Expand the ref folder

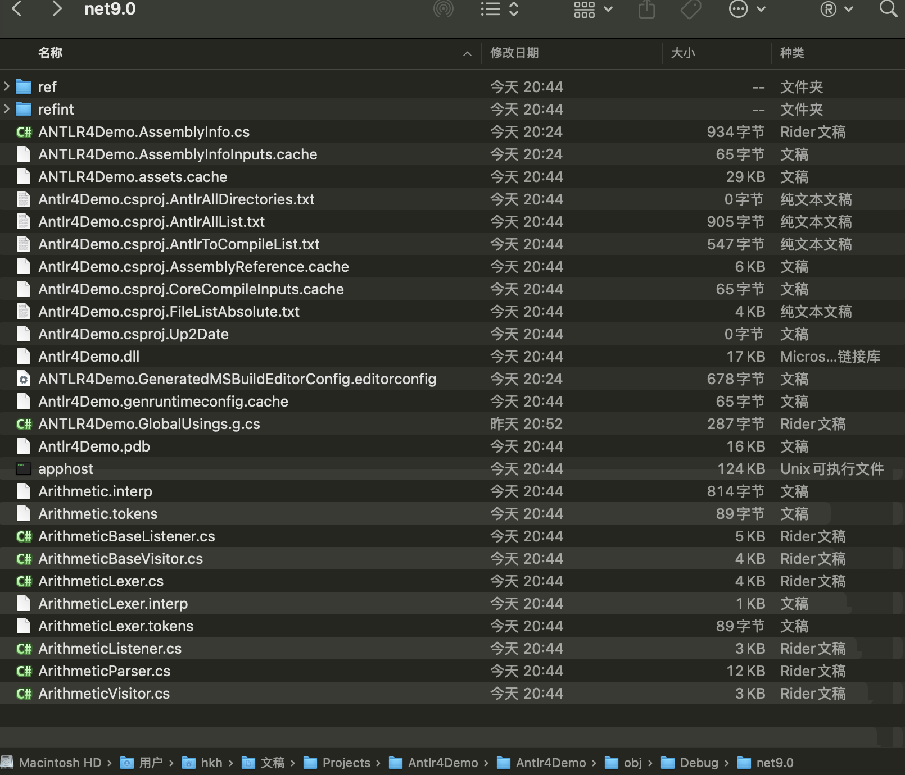click(x=6, y=86)
